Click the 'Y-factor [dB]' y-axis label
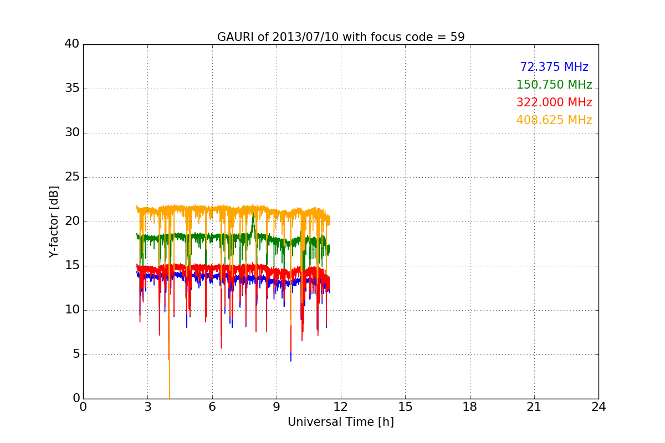 [x=54, y=221]
